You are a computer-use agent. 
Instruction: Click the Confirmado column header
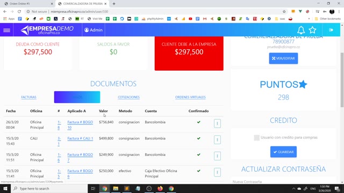click(x=198, y=111)
